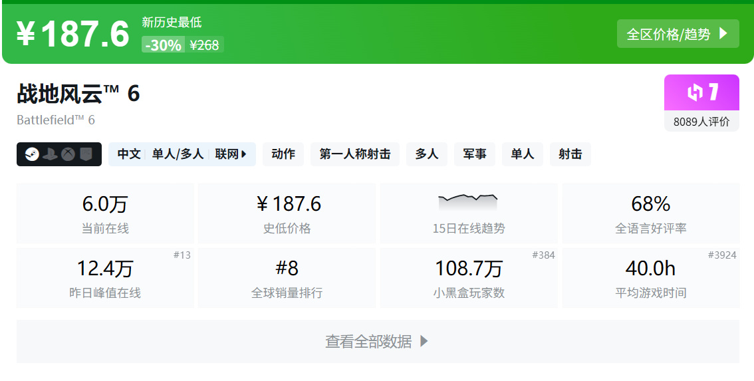
Task: Click the 68% 全语言好评率 stat card
Action: (x=651, y=213)
